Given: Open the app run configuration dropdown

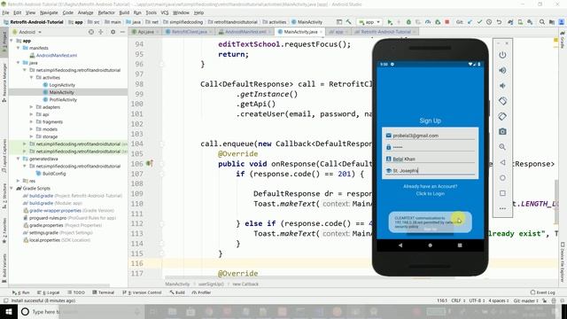Looking at the screenshot, I should point(369,22).
